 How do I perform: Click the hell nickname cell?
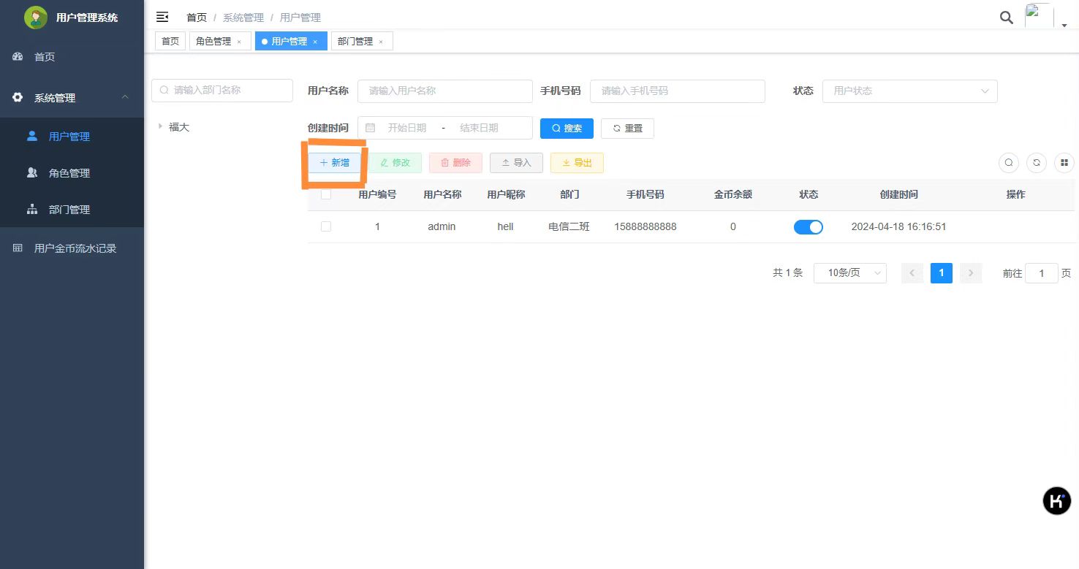tap(506, 227)
